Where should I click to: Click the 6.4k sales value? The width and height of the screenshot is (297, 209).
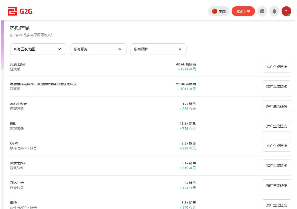click(x=189, y=163)
